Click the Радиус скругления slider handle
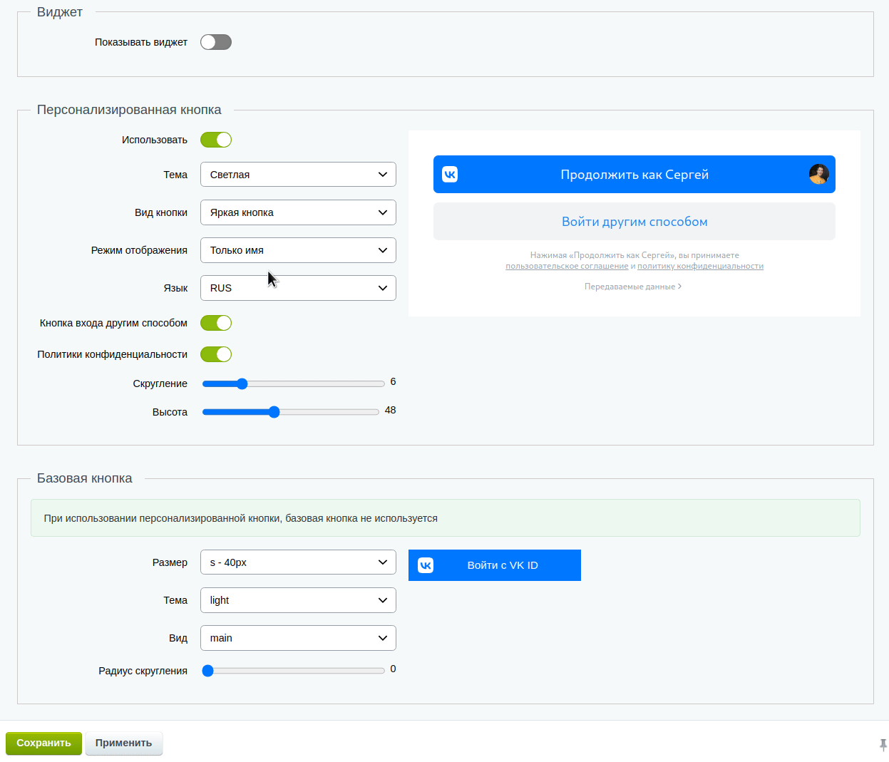 (x=208, y=670)
